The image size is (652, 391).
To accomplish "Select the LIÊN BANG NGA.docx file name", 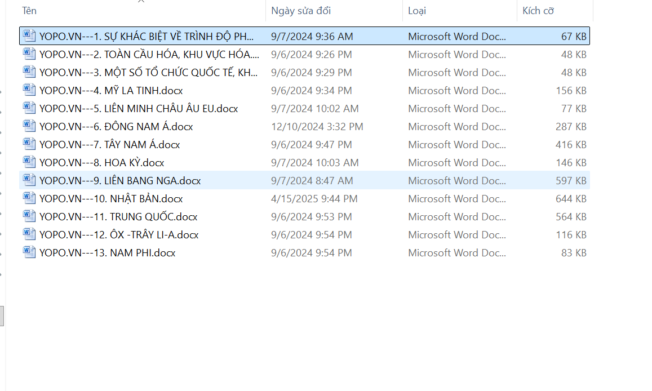I will coord(120,181).
